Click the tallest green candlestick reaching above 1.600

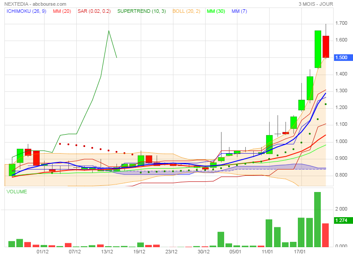(x=318, y=49)
